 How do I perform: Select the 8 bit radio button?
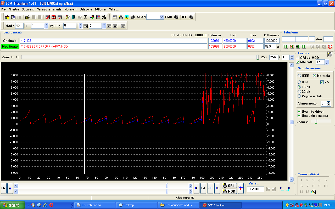[x=299, y=82]
